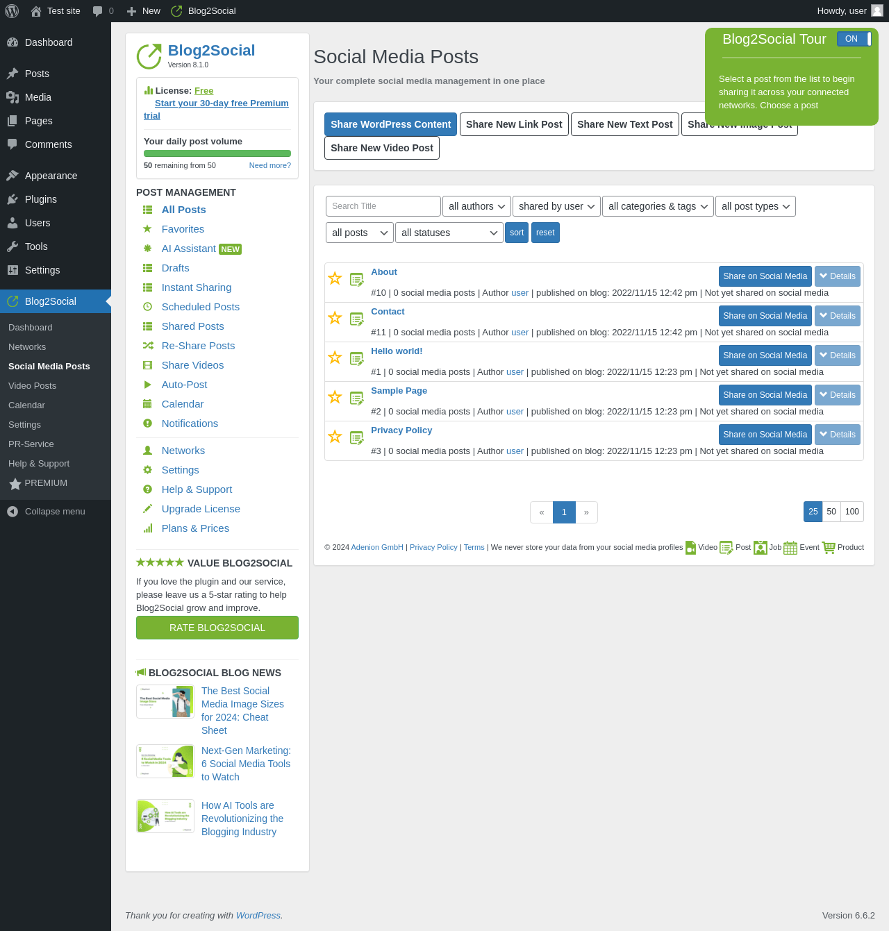Go to Media in the admin menu
The width and height of the screenshot is (889, 931).
pos(56,97)
